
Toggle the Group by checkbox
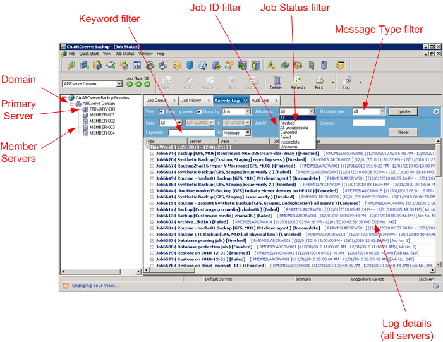click(199, 111)
